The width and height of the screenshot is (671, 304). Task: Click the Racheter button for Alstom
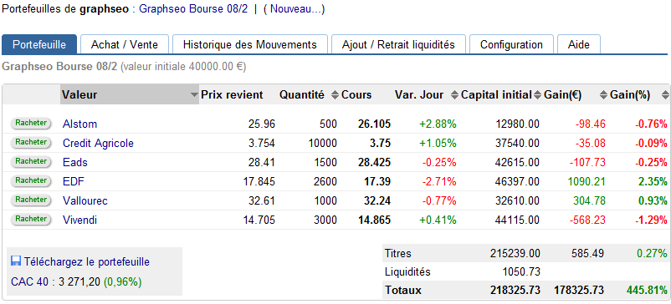pos(31,124)
